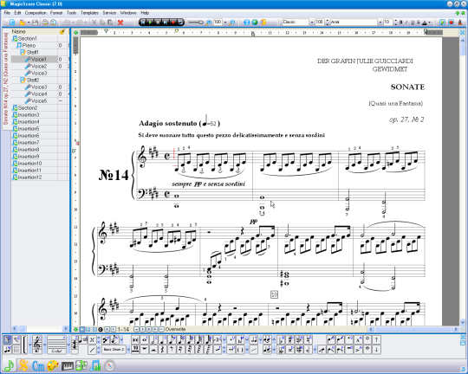Select Section1 in the tree

[27, 38]
